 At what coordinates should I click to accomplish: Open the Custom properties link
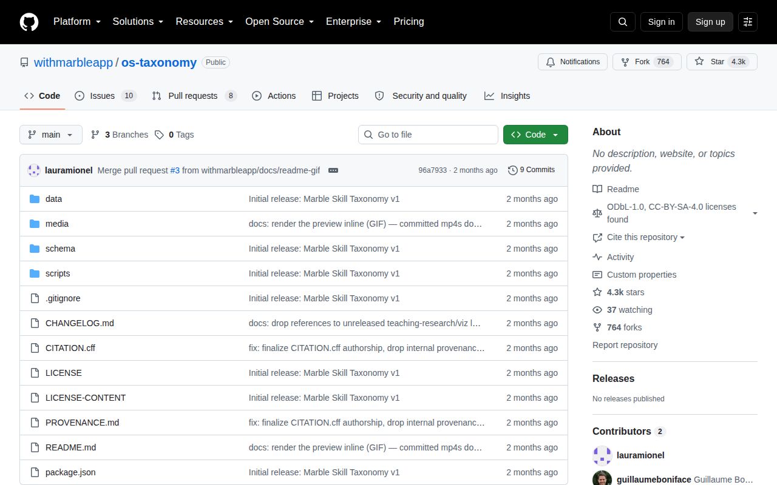(642, 275)
